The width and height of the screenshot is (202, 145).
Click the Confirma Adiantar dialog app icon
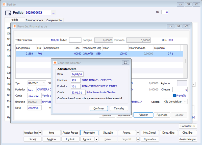point(55,63)
